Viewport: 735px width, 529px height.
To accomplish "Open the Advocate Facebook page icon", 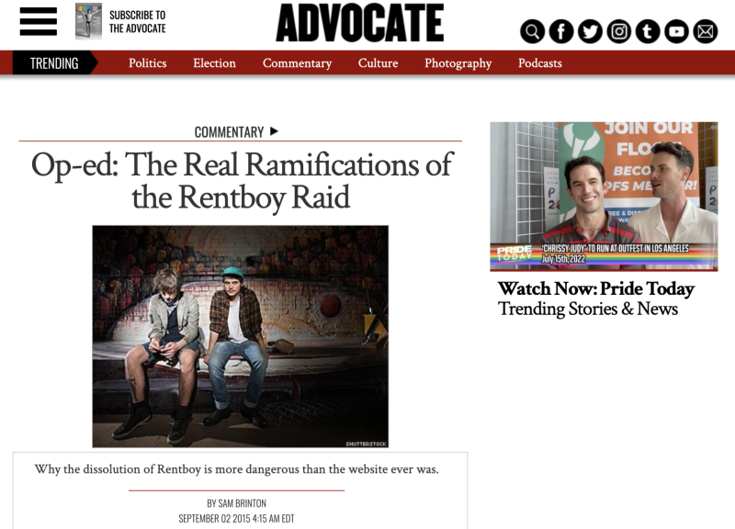I will [x=561, y=31].
